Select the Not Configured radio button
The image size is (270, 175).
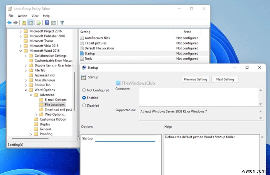(84, 90)
